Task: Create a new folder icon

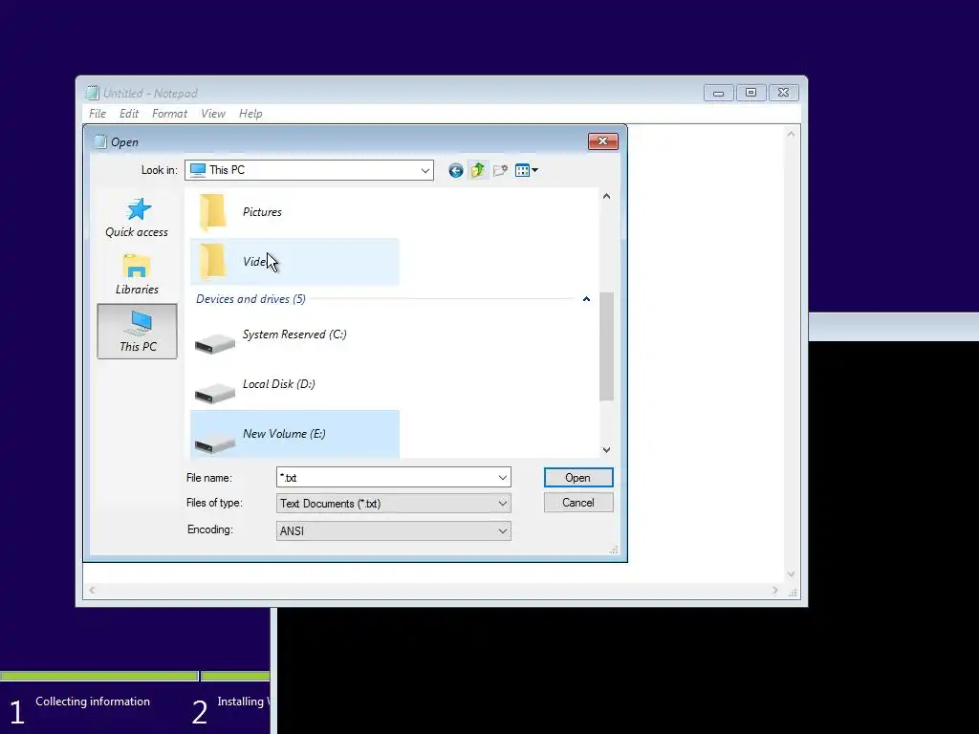Action: pos(500,170)
